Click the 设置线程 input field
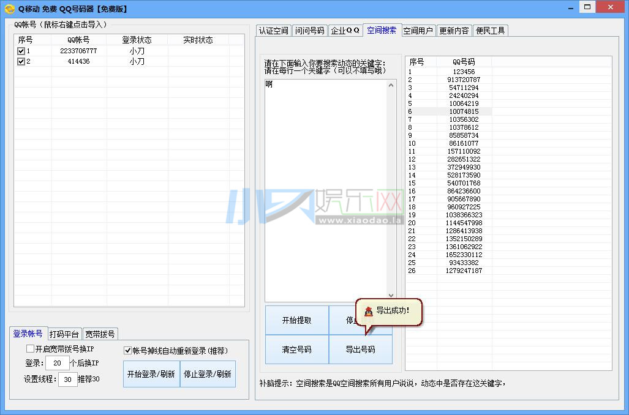Image resolution: width=629 pixels, height=415 pixels. pyautogui.click(x=67, y=379)
